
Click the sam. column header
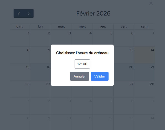(145, 26)
